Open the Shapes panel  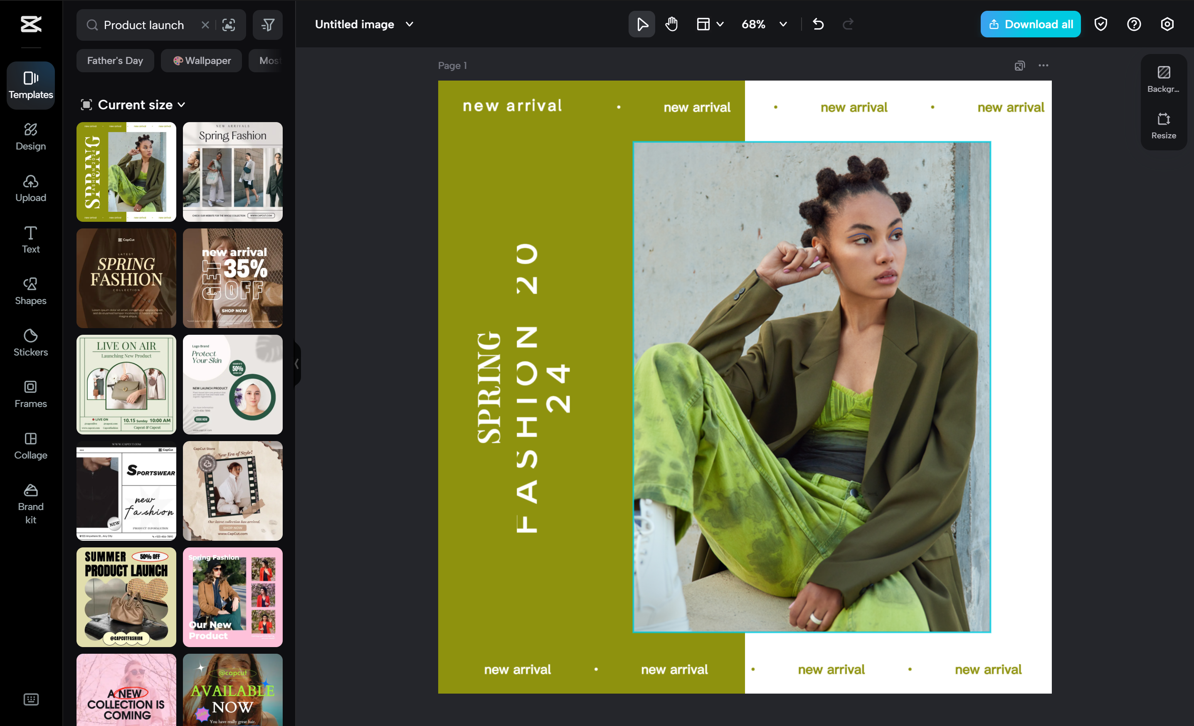30,291
